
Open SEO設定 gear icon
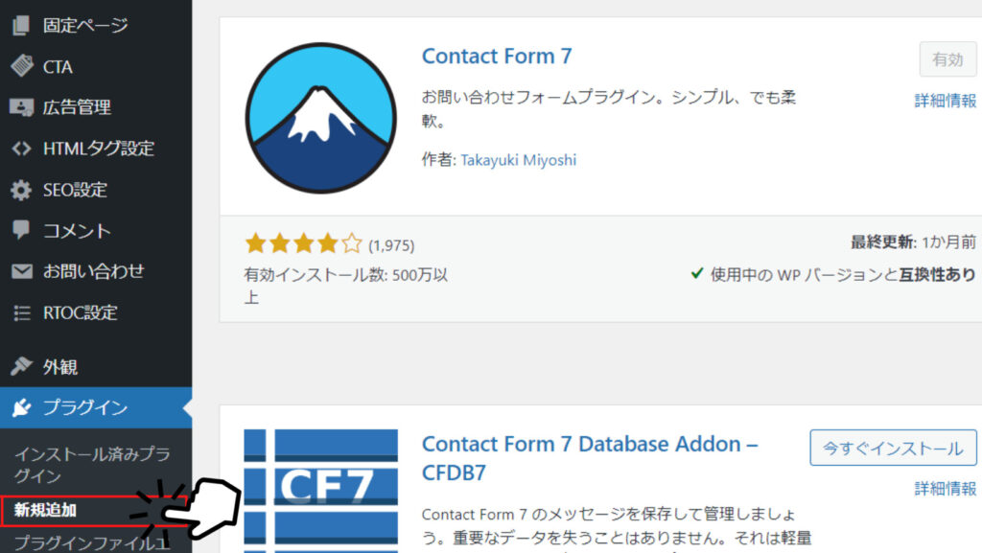pyautogui.click(x=21, y=190)
